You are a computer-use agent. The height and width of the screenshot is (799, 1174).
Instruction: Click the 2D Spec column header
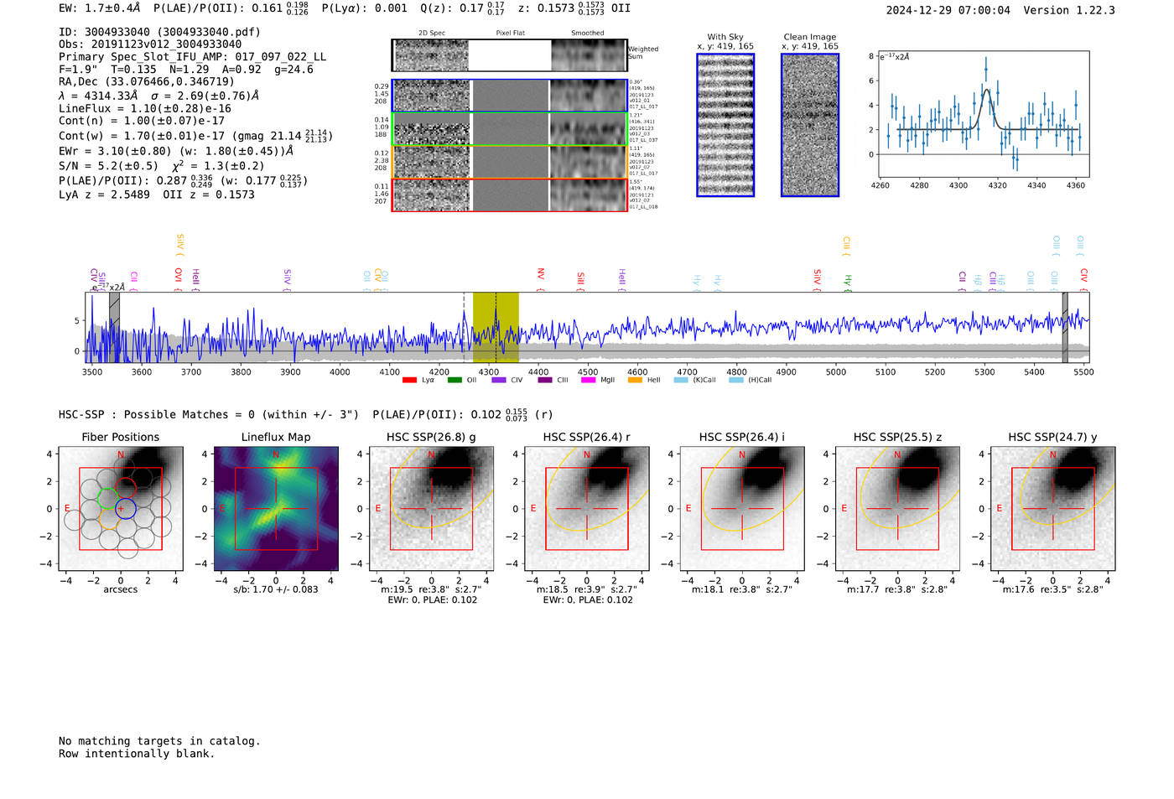432,33
